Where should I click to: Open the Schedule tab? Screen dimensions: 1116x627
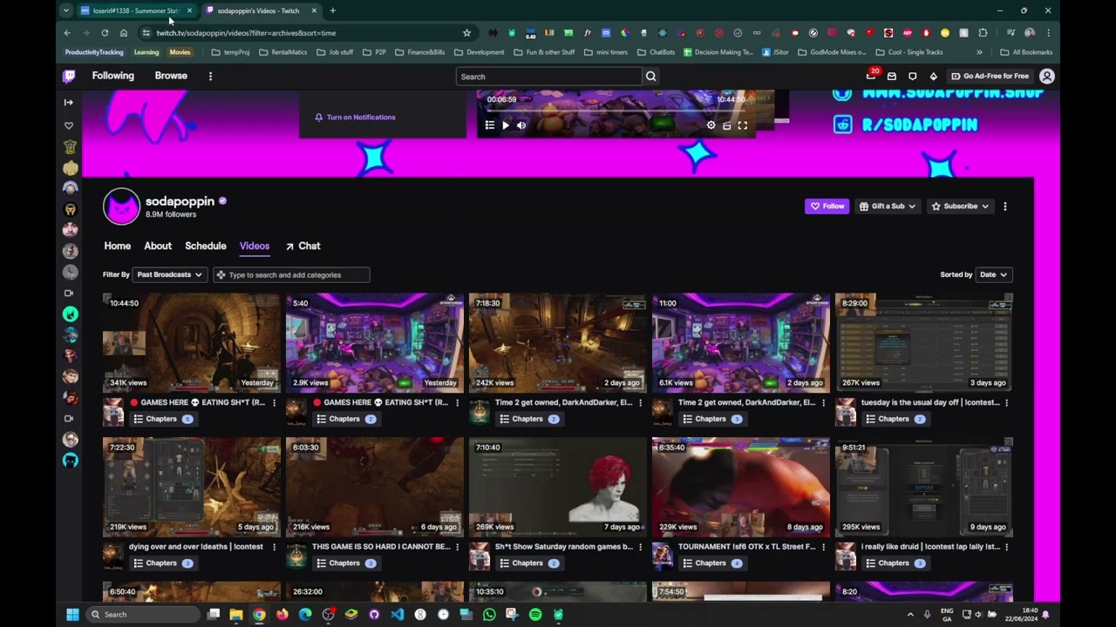coord(206,246)
